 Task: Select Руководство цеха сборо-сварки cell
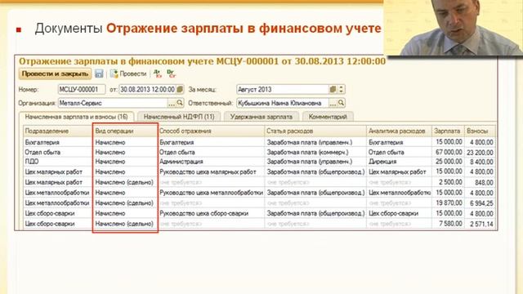211,213
